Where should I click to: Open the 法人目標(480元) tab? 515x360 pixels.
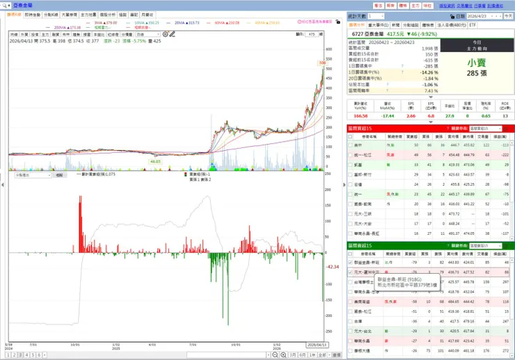[x=452, y=25]
